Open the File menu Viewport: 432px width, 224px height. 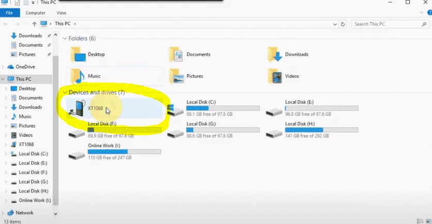click(x=10, y=13)
